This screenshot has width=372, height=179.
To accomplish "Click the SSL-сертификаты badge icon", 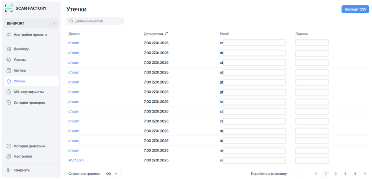I will coord(9,92).
